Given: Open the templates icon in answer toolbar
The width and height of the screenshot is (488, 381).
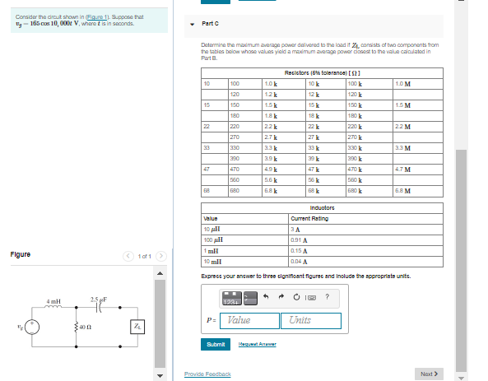Looking at the screenshot, I should 231,298.
